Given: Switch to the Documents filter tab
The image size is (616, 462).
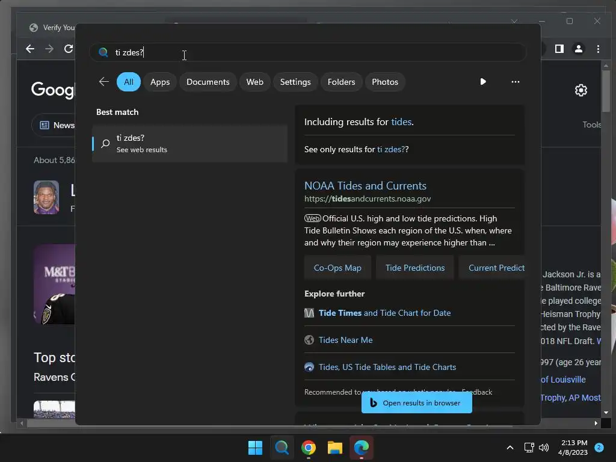Looking at the screenshot, I should [x=208, y=82].
